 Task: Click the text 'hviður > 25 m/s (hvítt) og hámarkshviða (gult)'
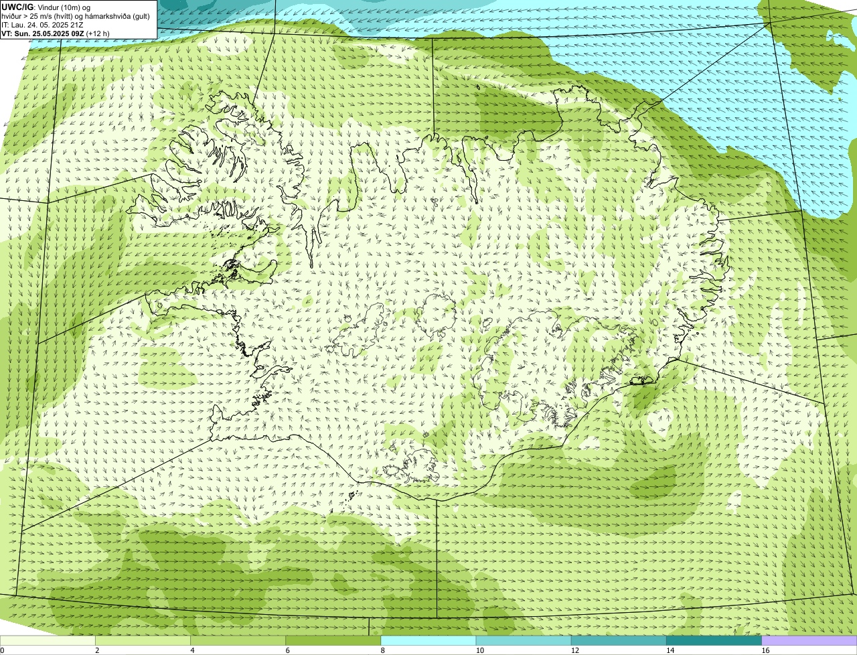tap(76, 15)
